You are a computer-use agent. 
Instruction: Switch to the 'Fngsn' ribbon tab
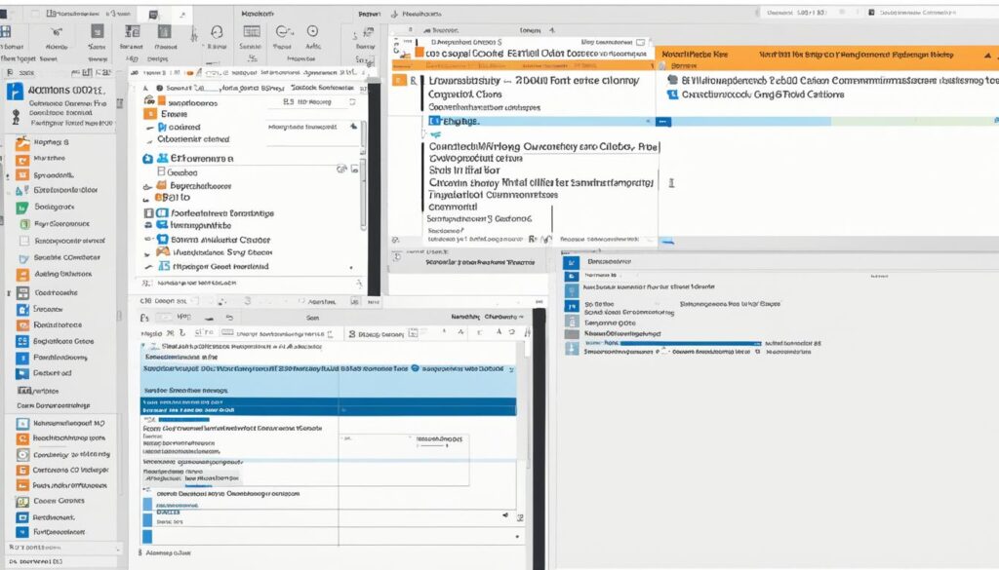click(369, 16)
